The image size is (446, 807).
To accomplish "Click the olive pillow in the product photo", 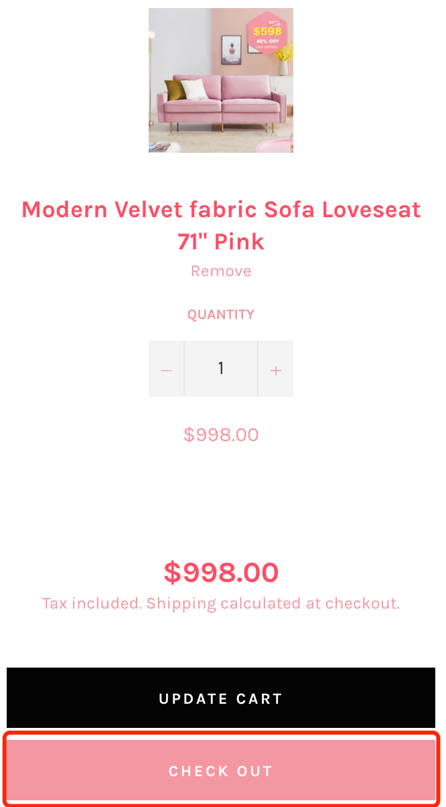I will [174, 90].
